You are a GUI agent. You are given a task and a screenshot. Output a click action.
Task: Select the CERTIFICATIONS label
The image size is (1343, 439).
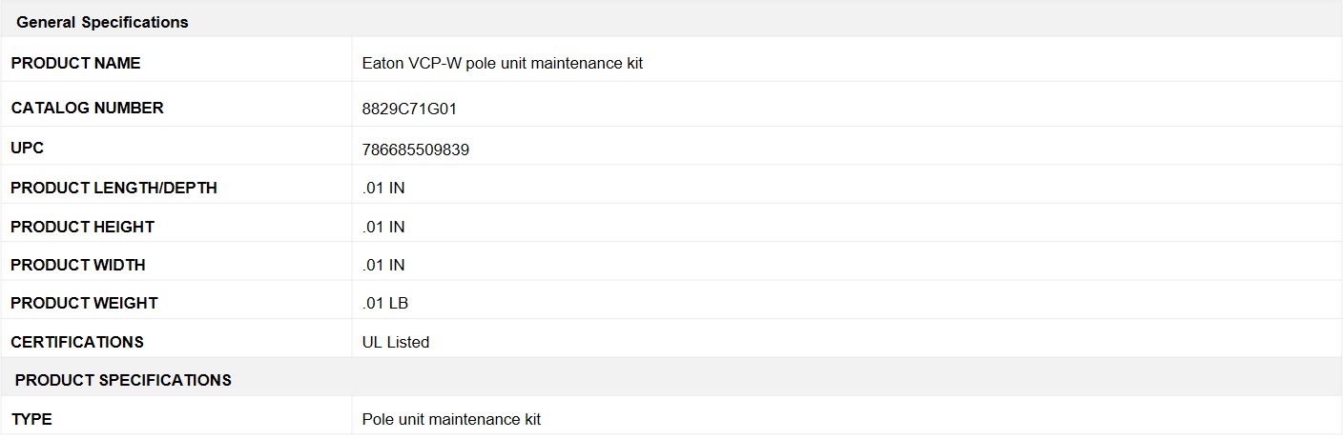click(77, 342)
